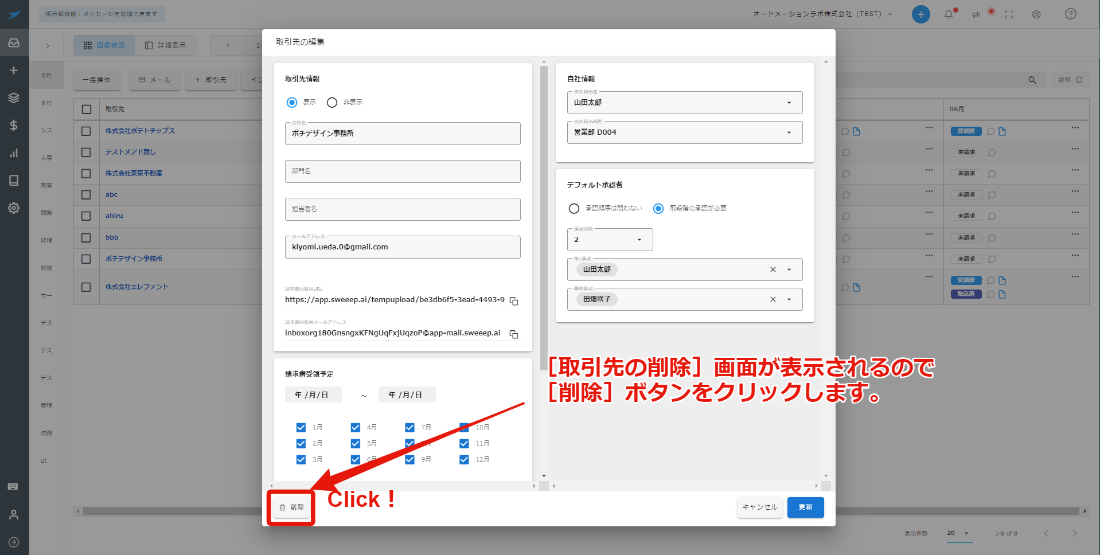Screen dimensions: 1100x555
Task: Click the dialog left panel horizontal scrollbar
Action: [403, 486]
